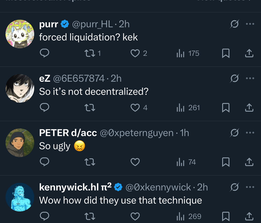Bookmark kennywick.hl's technique tweet
The height and width of the screenshot is (223, 261).
tap(226, 216)
